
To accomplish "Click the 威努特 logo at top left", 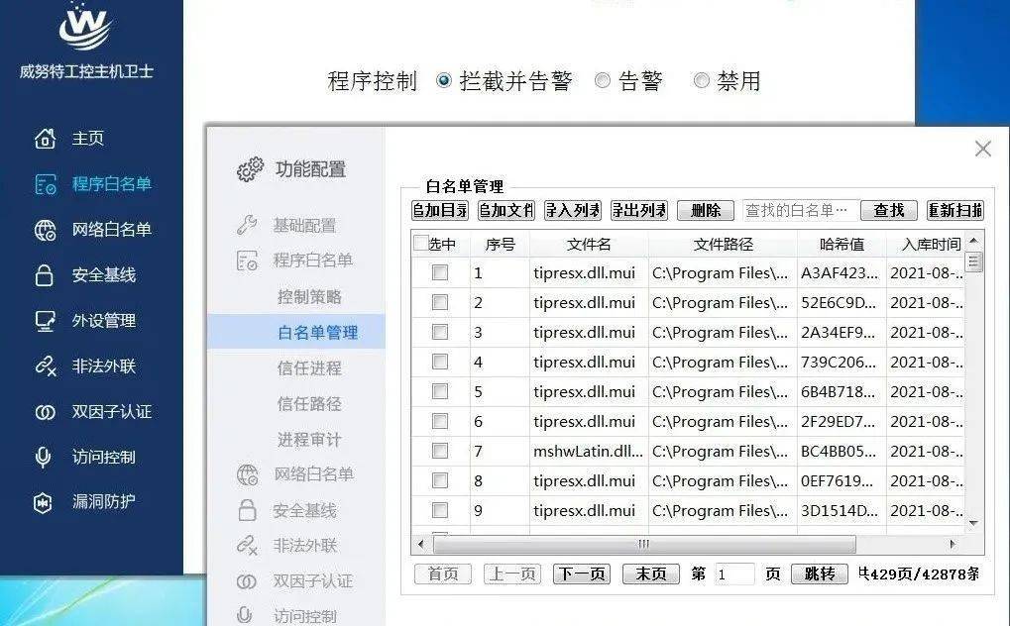I will pyautogui.click(x=85, y=26).
